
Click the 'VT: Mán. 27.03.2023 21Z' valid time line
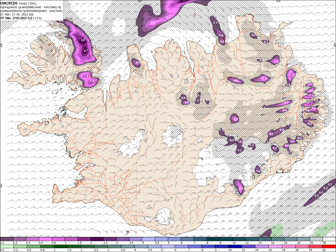point(21,18)
